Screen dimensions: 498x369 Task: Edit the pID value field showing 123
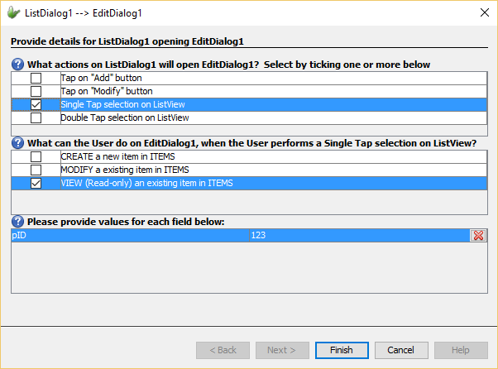(258, 236)
